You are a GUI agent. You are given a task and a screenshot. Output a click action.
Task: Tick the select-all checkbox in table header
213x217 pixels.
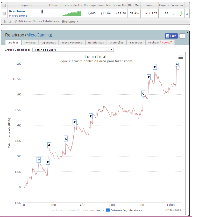click(4, 5)
